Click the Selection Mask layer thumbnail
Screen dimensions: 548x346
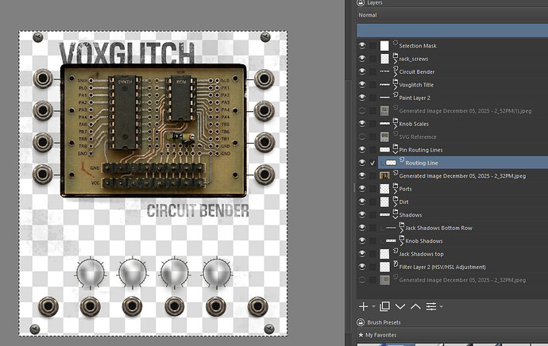[385, 46]
